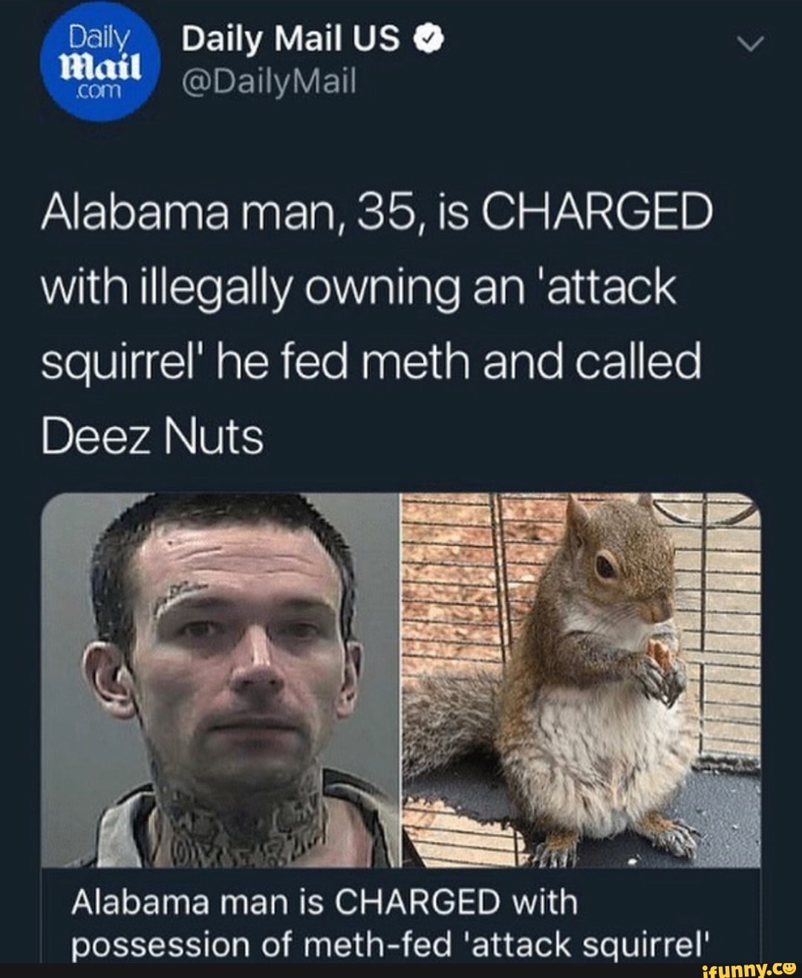Open the squirrel photo in the card

(581, 679)
